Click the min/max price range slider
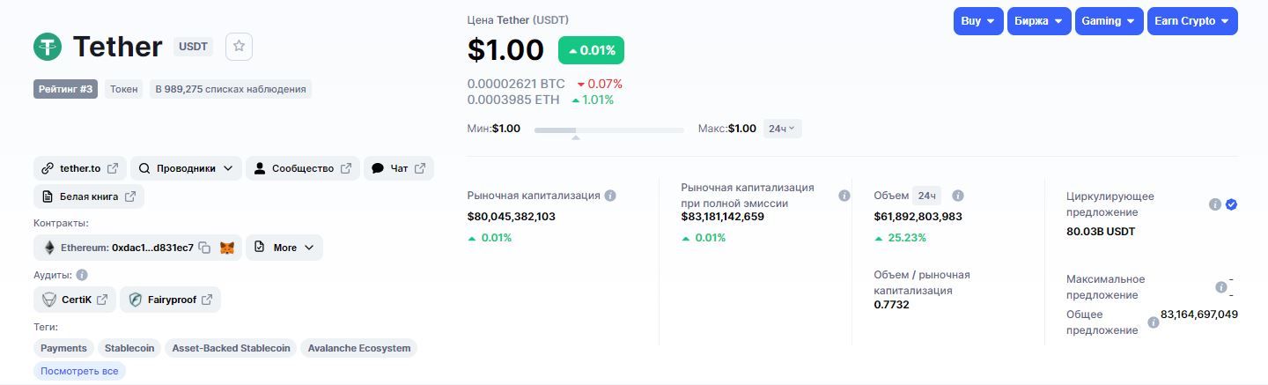This screenshot has width=1268, height=385. coord(608,130)
